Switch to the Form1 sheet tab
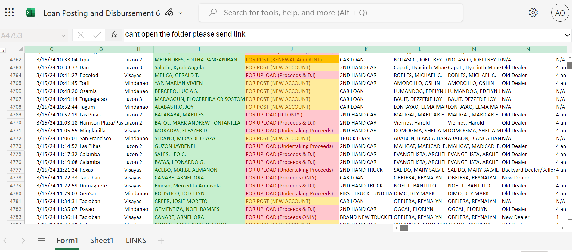This screenshot has height=252, width=572. coord(67,241)
